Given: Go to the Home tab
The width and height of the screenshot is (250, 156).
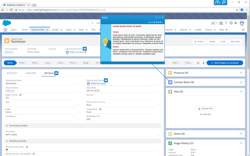Looking at the screenshot, I should click(x=25, y=30).
